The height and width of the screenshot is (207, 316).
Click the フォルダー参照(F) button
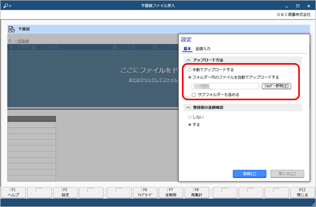(276, 86)
